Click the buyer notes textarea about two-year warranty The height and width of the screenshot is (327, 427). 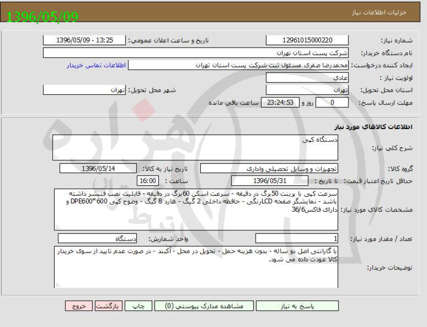(x=196, y=267)
